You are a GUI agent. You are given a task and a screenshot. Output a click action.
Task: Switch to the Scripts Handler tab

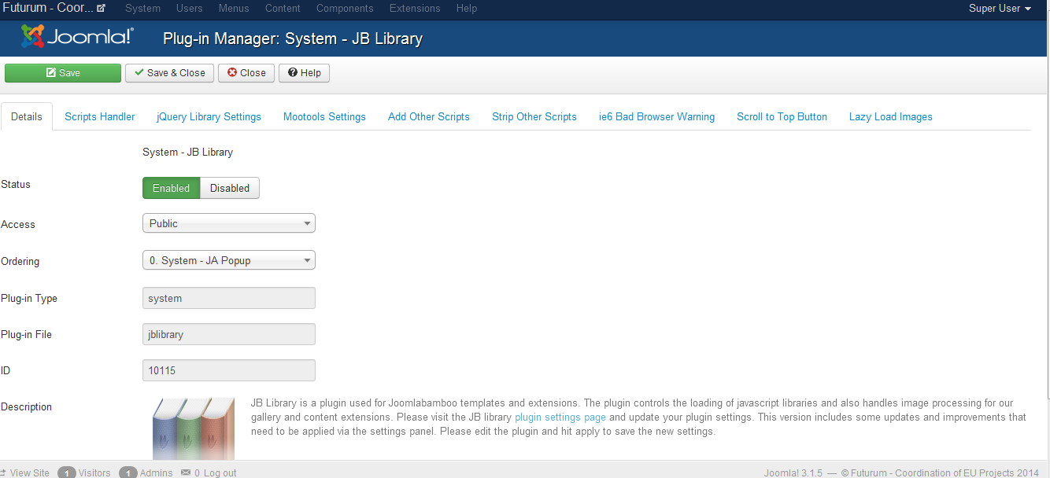(x=100, y=116)
